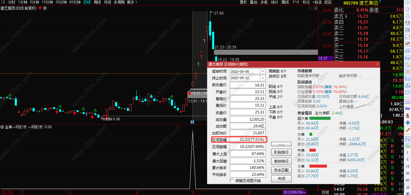Click the 关闭 button in dialog

pyautogui.click(x=281, y=179)
